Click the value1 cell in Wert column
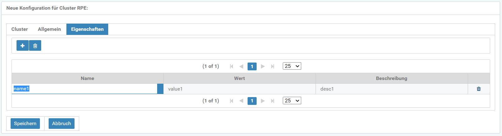 pos(239,89)
